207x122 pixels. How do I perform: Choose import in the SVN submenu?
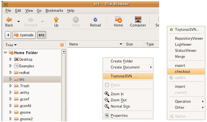tap(186, 87)
